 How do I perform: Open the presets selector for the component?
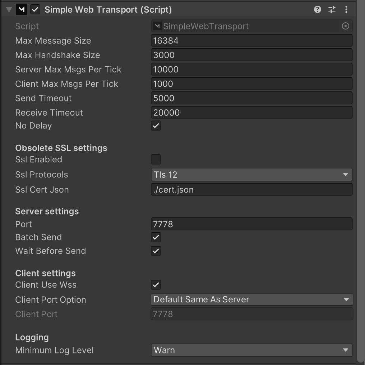[332, 9]
